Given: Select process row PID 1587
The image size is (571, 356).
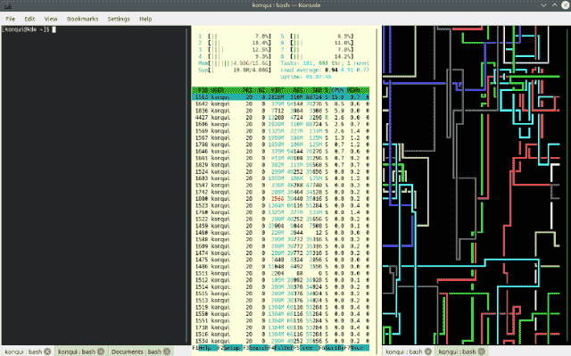Looking at the screenshot, I should click(281, 186).
